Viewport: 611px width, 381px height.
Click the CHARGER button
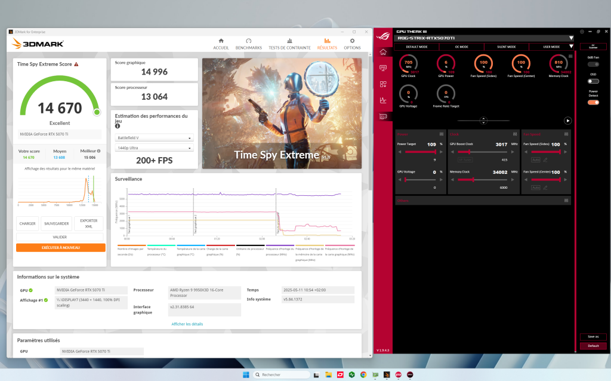pyautogui.click(x=27, y=223)
